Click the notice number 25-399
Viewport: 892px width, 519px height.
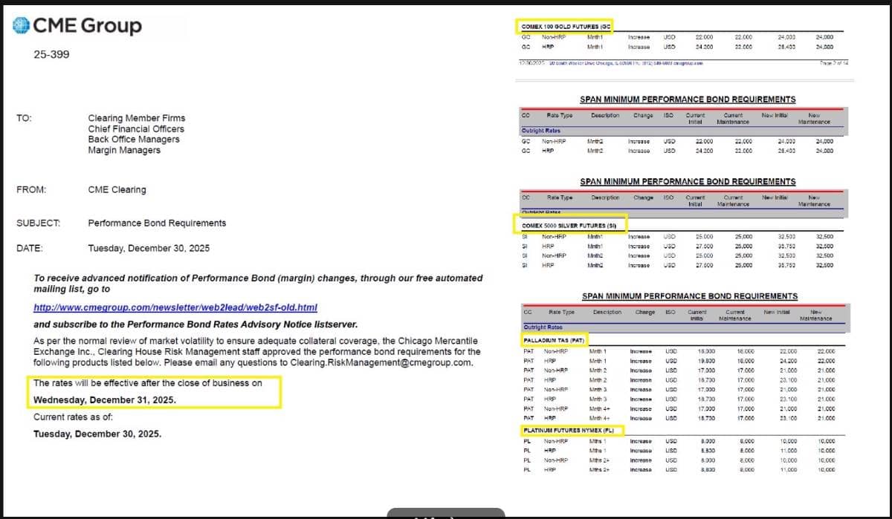pyautogui.click(x=52, y=54)
